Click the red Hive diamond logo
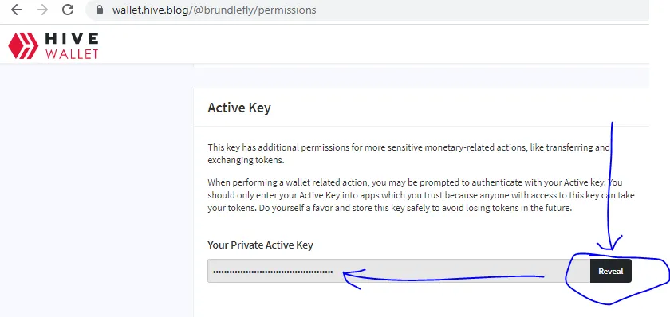Image resolution: width=670 pixels, height=317 pixels. [23, 45]
